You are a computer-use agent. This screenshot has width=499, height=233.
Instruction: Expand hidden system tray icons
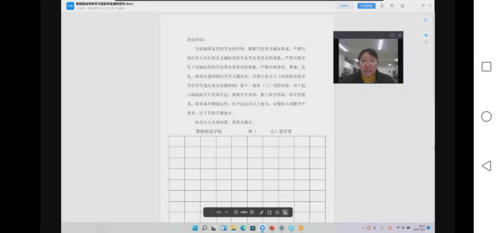tap(363, 228)
